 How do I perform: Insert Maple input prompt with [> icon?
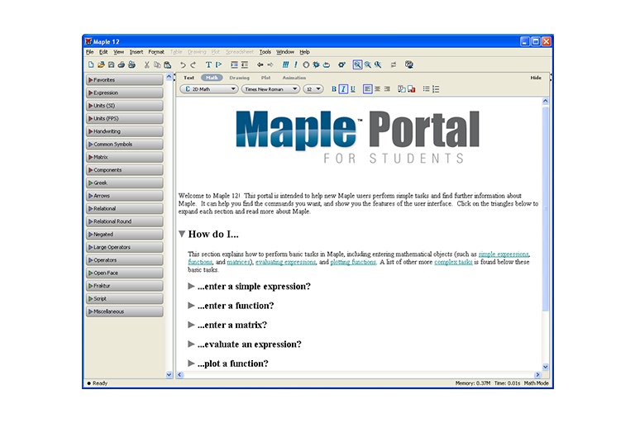point(218,64)
